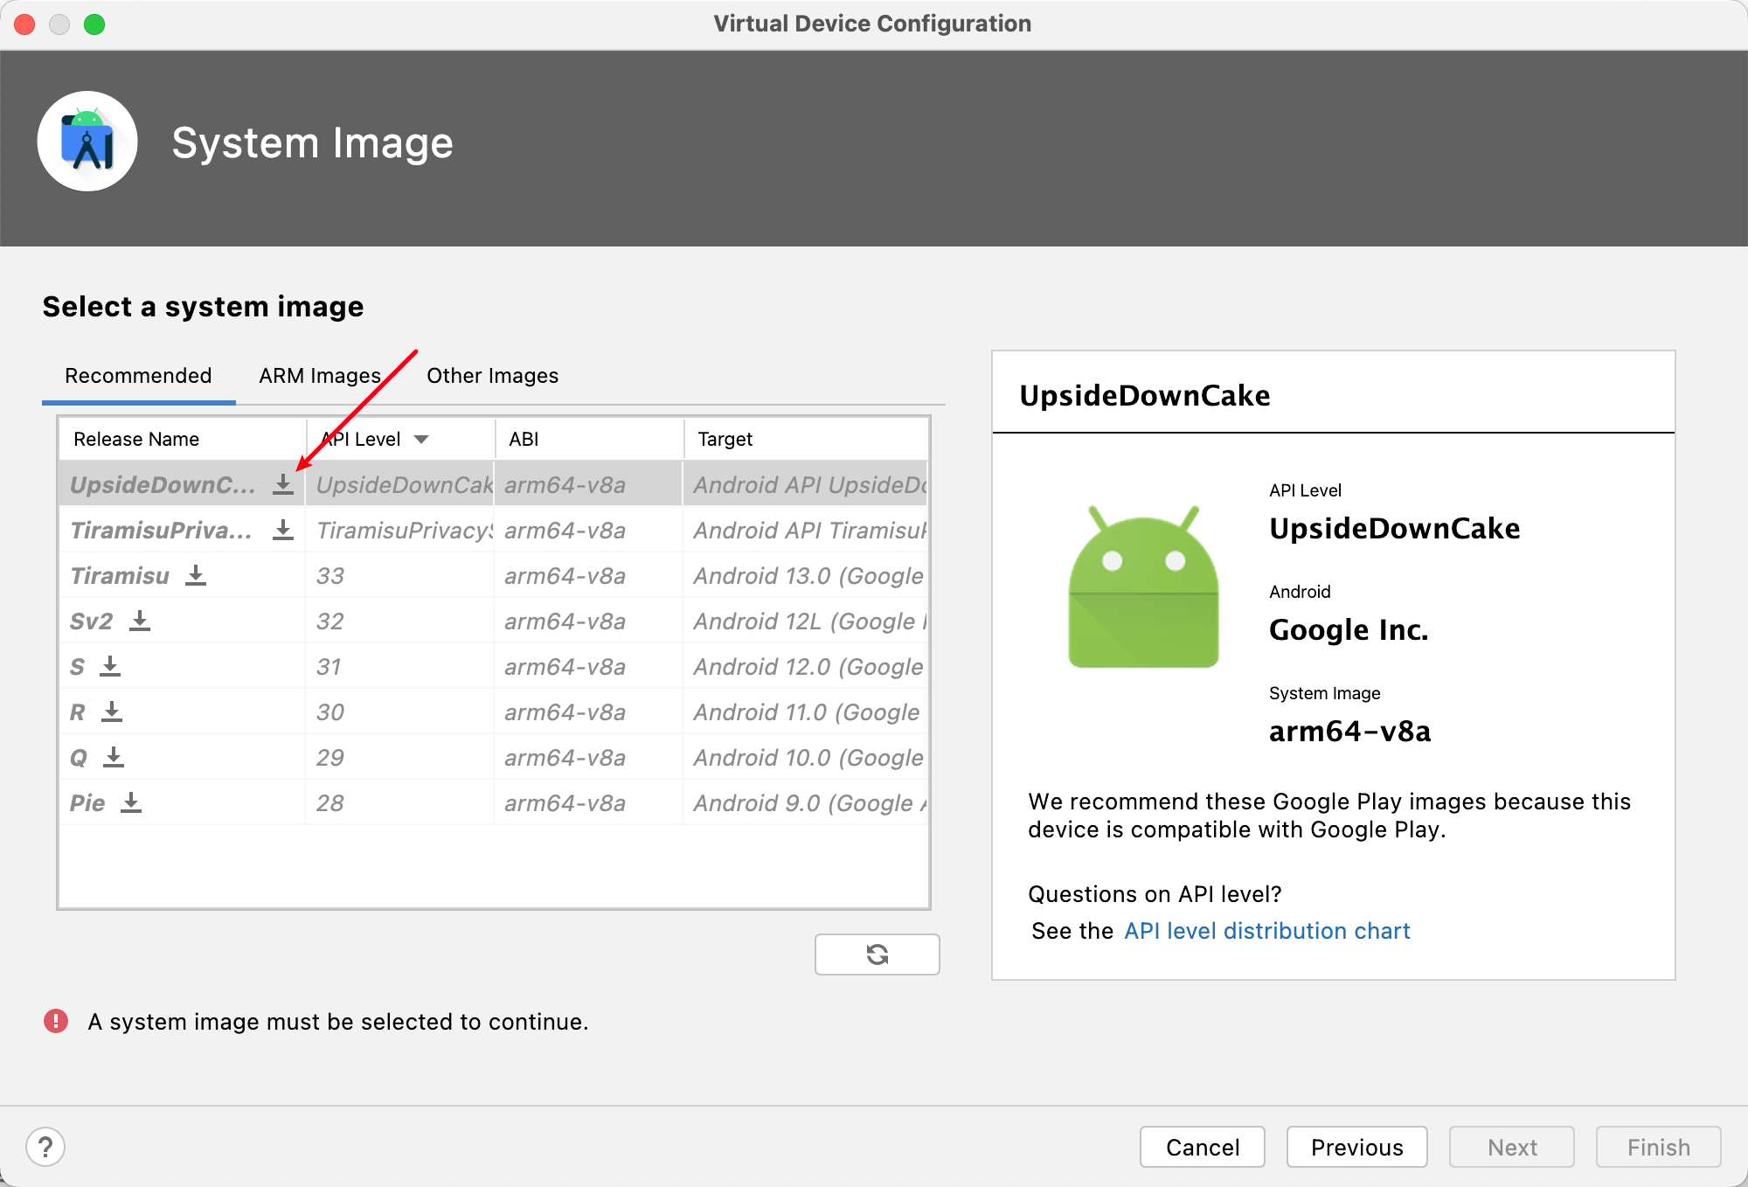The width and height of the screenshot is (1748, 1187).
Task: Download the Pie API 28 image
Action: (x=131, y=802)
